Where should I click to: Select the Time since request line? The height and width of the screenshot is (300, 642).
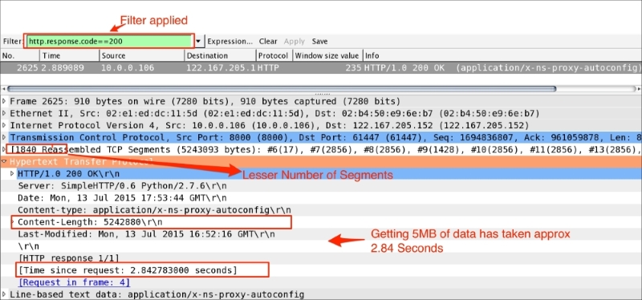128,270
